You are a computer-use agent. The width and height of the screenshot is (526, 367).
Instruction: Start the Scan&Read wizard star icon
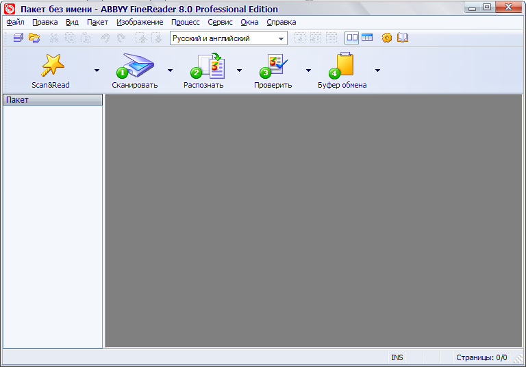tap(53, 65)
